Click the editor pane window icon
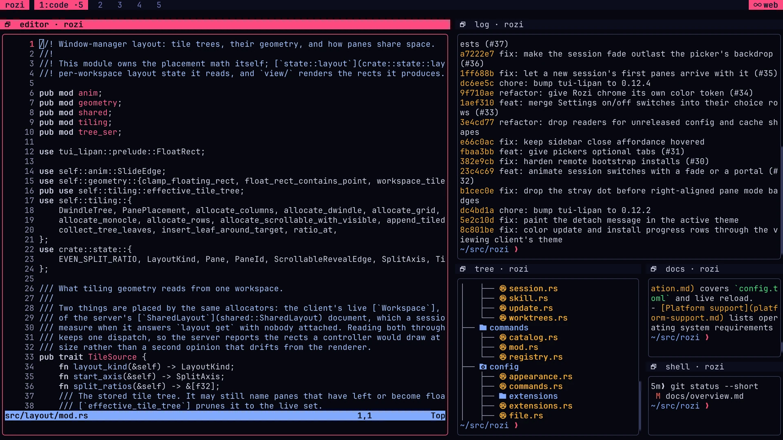This screenshot has height=440, width=783. [7, 24]
